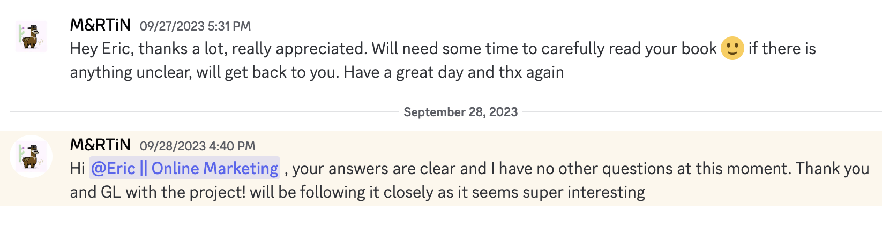Select the 09/27/2023 5:31 PM timestamp

pyautogui.click(x=195, y=26)
